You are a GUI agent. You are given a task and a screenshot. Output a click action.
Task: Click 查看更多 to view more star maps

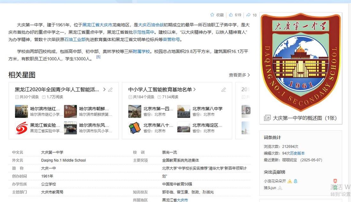click(239, 75)
